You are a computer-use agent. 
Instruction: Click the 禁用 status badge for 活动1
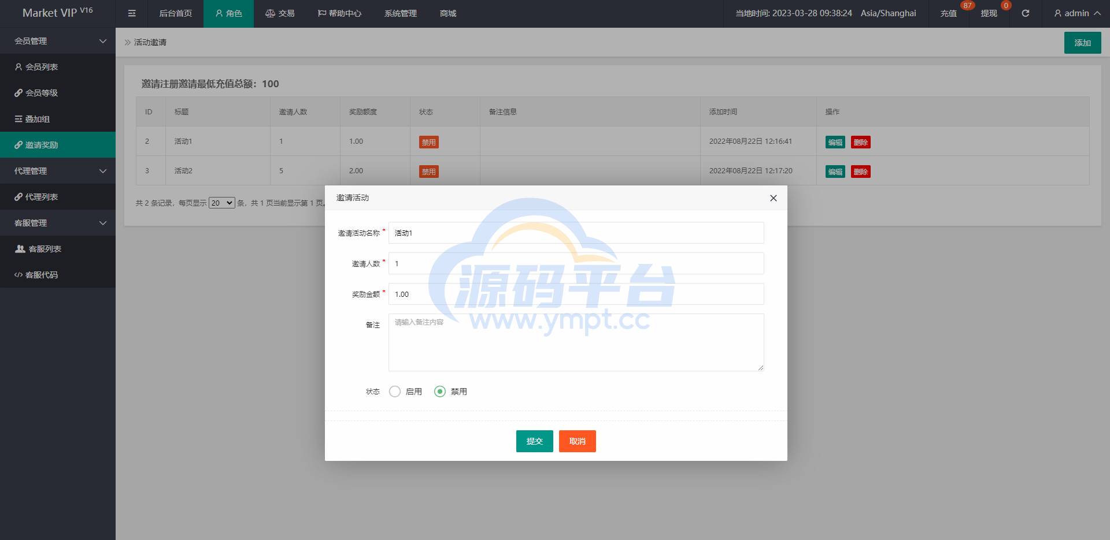point(428,142)
